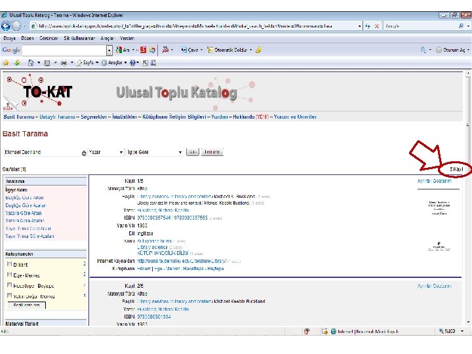Image resolution: width=472 pixels, height=354 pixels.
Task: Click the Refresh icon beside the address bar
Action: click(368, 26)
